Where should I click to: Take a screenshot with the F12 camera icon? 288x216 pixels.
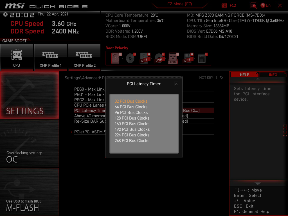pyautogui.click(x=224, y=5)
